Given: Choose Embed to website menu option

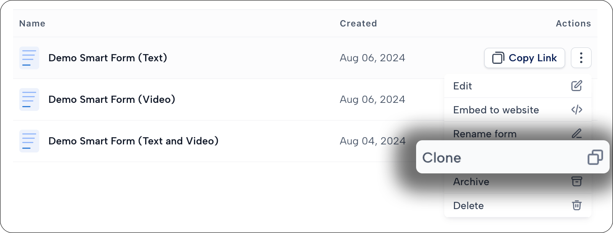Looking at the screenshot, I should click(518, 110).
